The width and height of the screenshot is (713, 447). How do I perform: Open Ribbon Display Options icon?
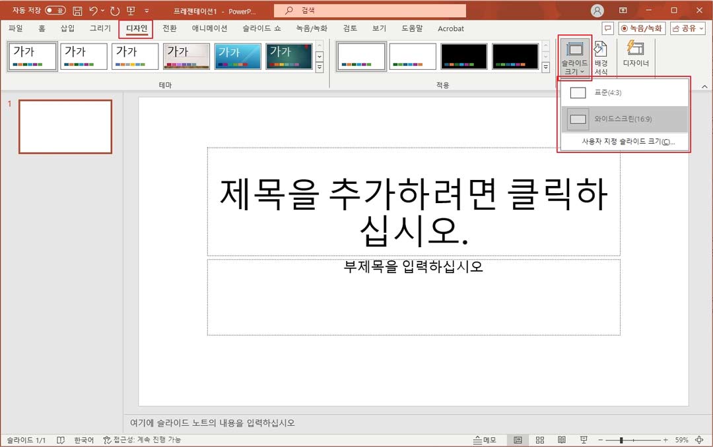623,10
